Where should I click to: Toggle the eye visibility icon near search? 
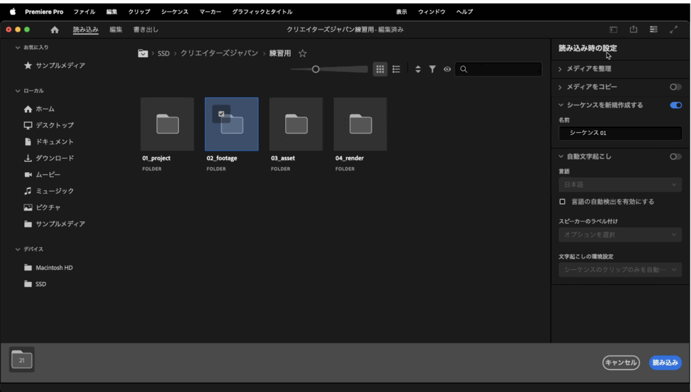pyautogui.click(x=447, y=69)
